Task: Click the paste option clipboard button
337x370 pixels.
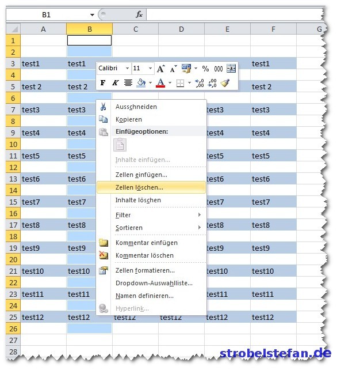Action: coord(120,145)
